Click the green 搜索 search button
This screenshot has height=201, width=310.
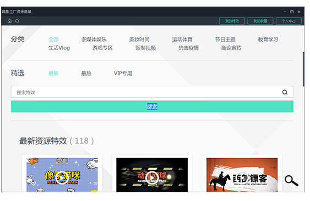tap(152, 107)
